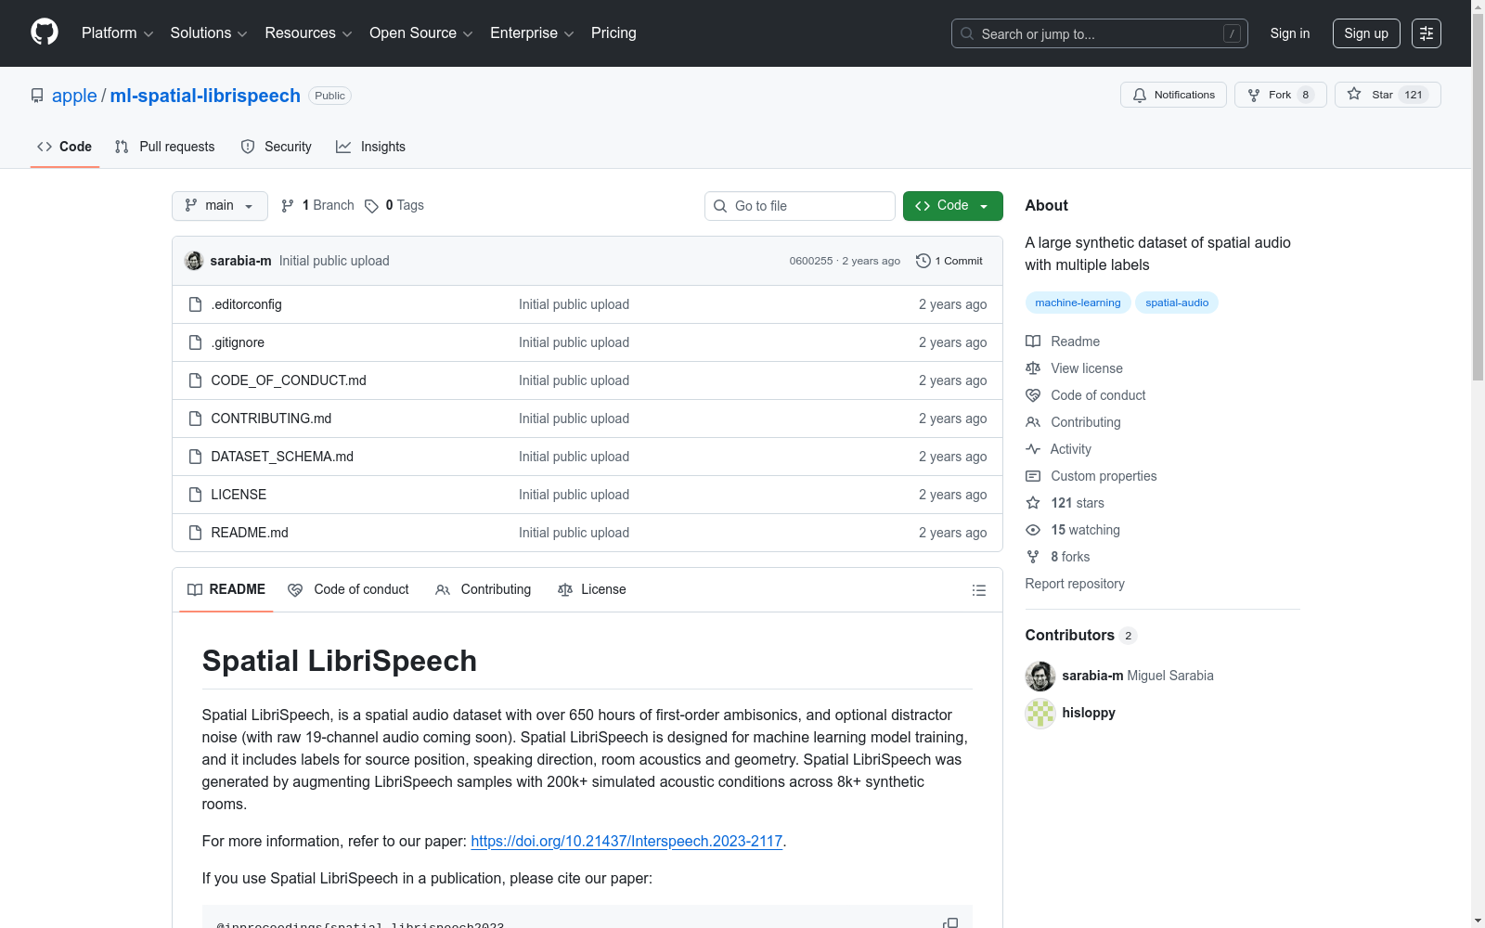This screenshot has height=928, width=1485.
Task: Switch to the Contributing readme tab
Action: (484, 589)
